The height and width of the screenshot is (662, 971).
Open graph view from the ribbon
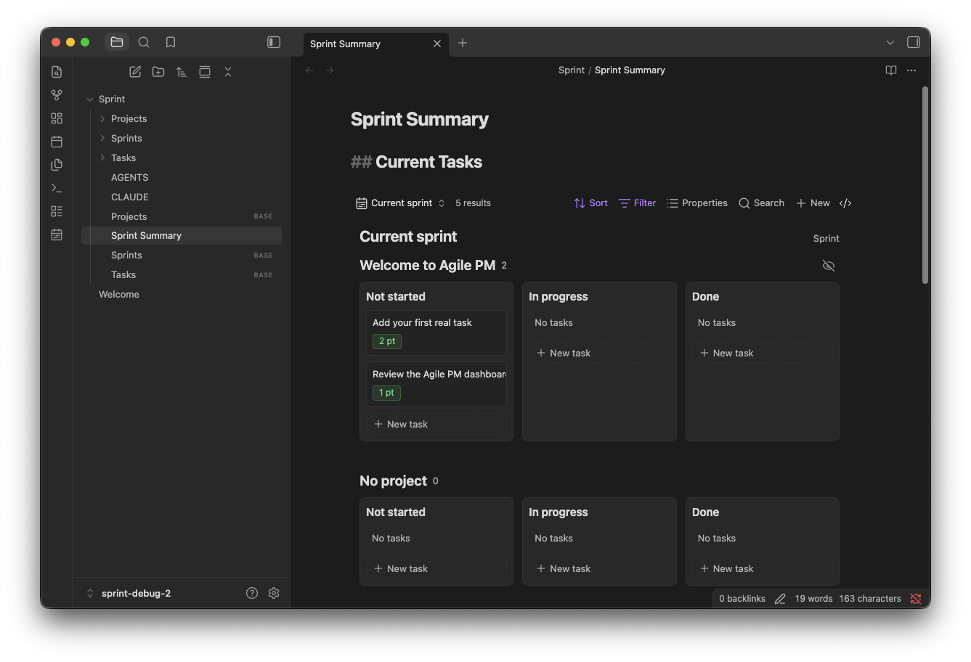tap(57, 95)
